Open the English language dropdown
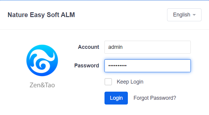209x115 pixels. point(184,15)
